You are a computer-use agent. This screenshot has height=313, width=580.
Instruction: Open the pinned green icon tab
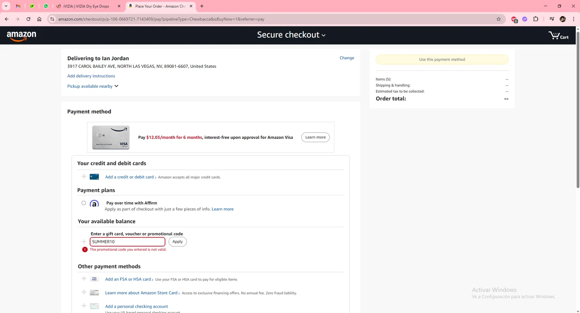pyautogui.click(x=32, y=6)
